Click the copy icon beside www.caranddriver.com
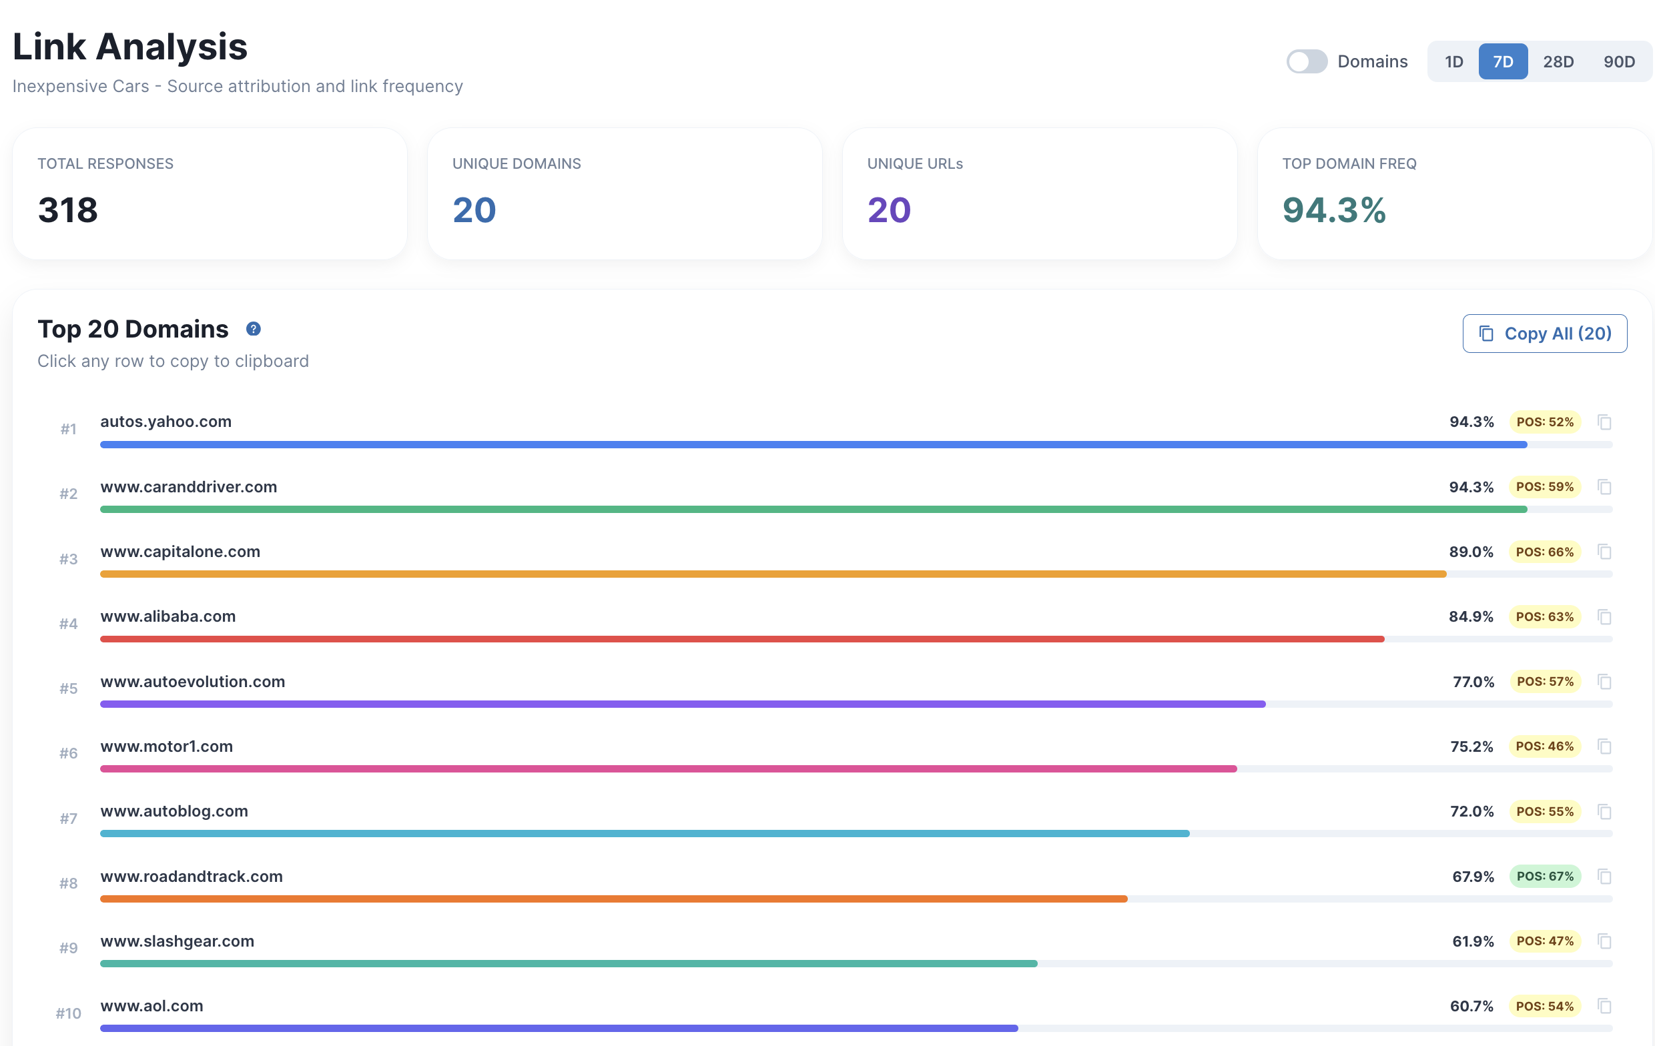Viewport: 1655px width, 1046px height. [x=1604, y=487]
